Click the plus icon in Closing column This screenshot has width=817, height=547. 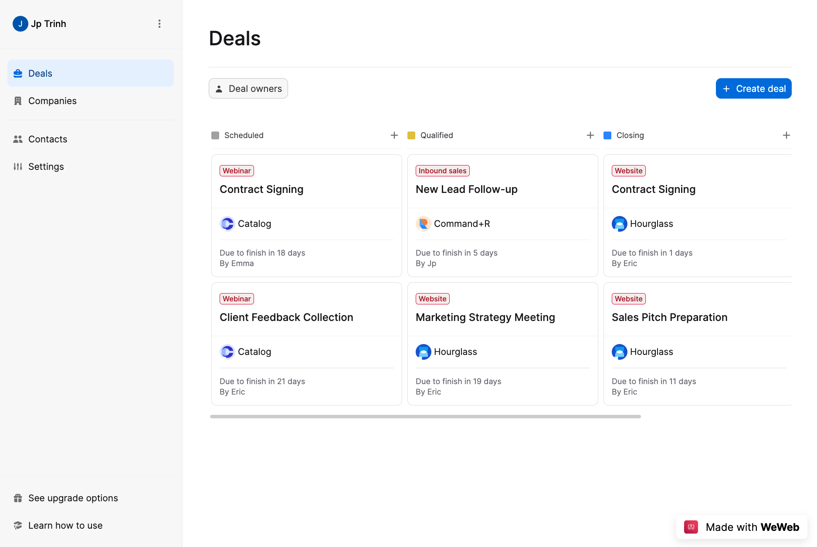coord(786,135)
